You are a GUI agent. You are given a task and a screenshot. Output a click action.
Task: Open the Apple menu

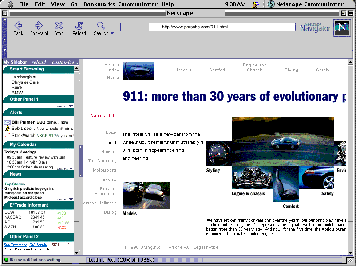(10, 4)
